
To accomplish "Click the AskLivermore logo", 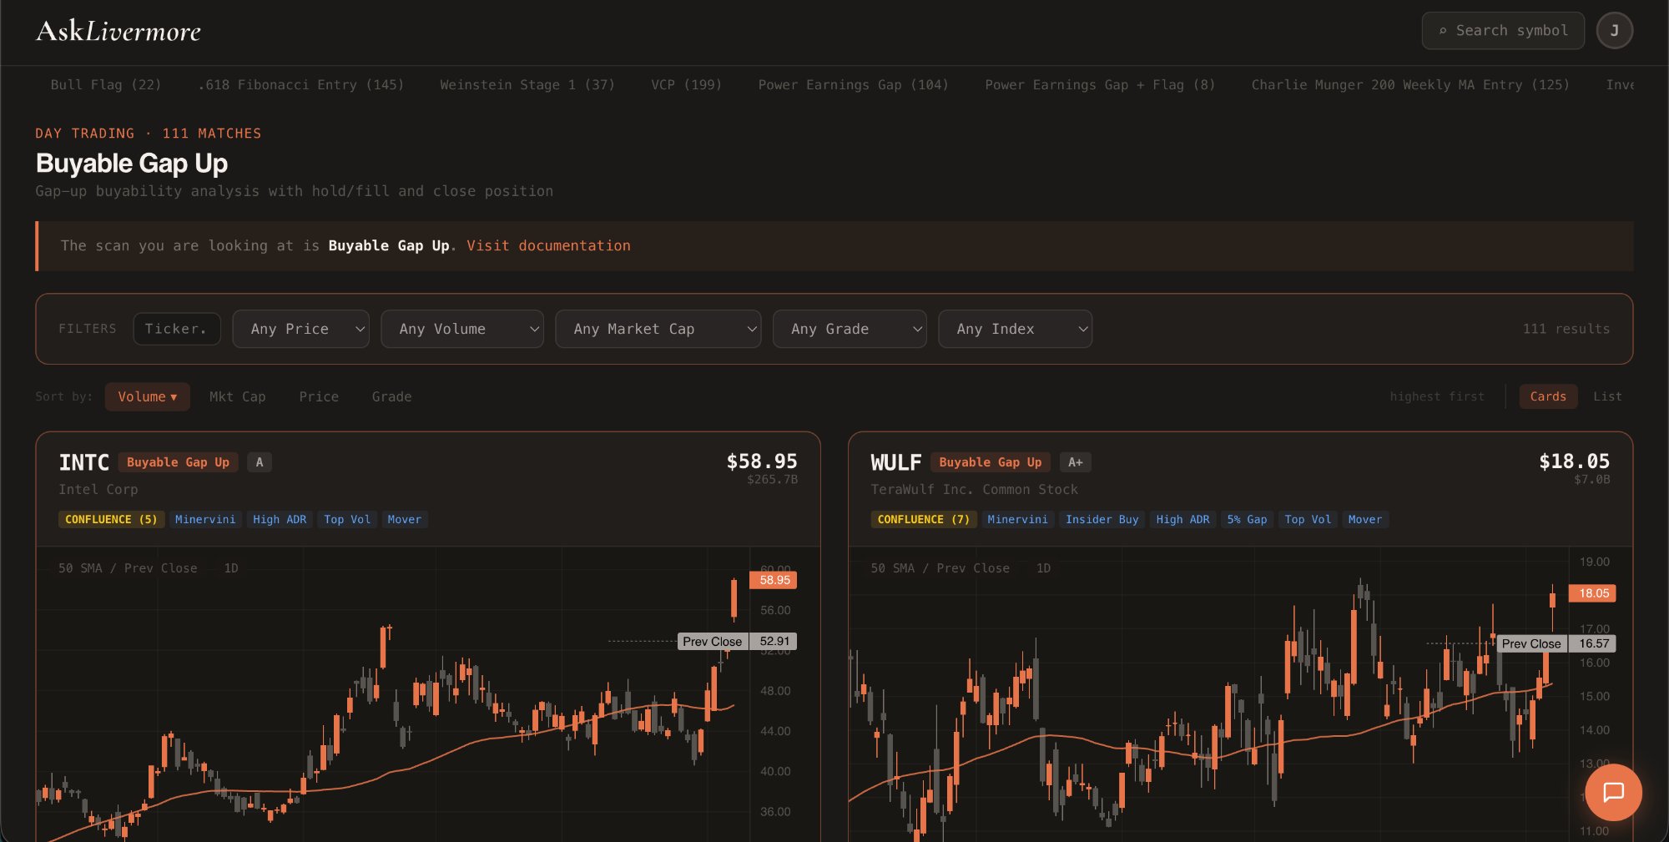I will [118, 30].
